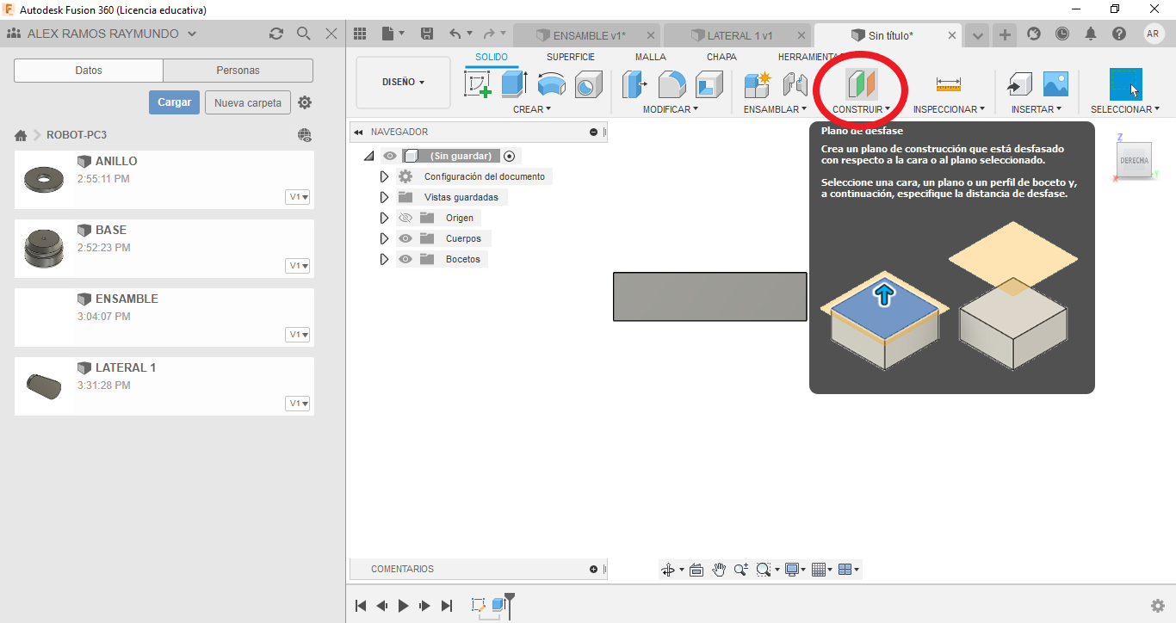The width and height of the screenshot is (1176, 623).
Task: Open the ANILLO file thumbnail
Action: (x=42, y=181)
